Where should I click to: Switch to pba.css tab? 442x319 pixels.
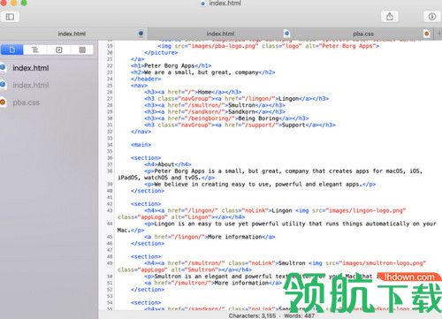363,34
